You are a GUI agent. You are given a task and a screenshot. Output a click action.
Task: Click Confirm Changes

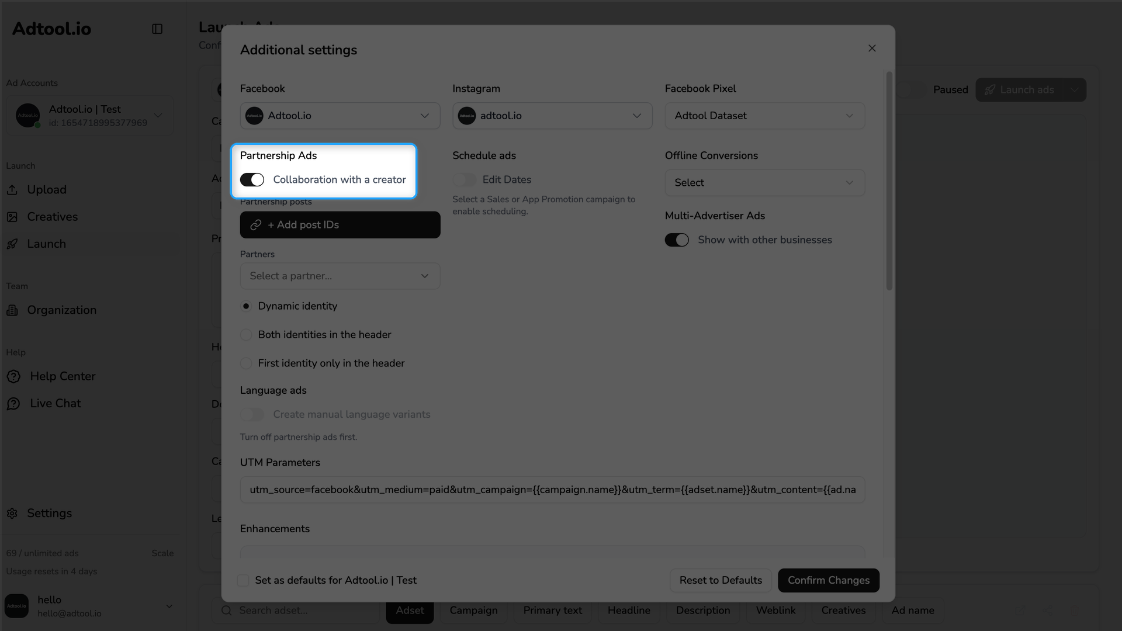tap(828, 580)
